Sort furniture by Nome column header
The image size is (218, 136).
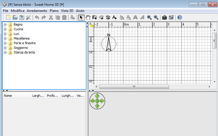tap(17, 95)
